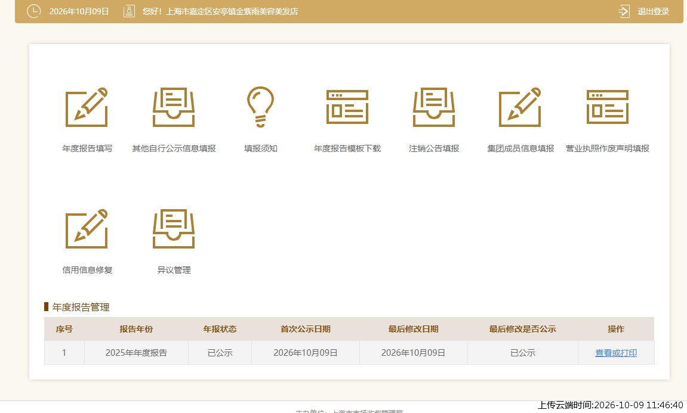Open the 异议管理 inbox icon
This screenshot has height=413, width=687.
tap(174, 229)
